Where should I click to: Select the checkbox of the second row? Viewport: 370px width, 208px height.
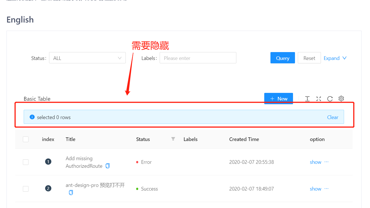(x=26, y=189)
